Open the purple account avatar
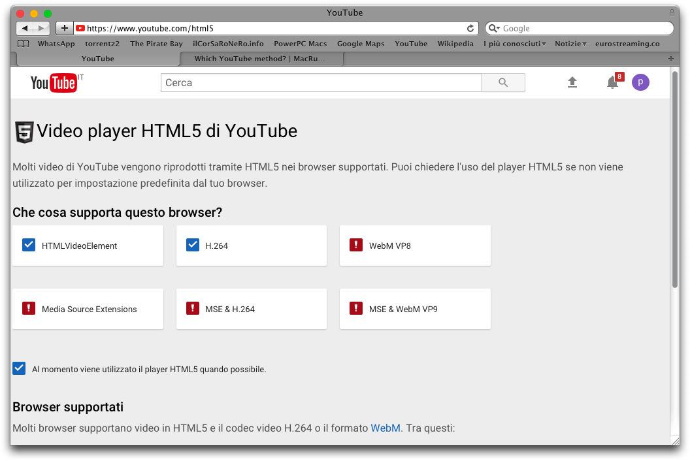 click(x=641, y=82)
